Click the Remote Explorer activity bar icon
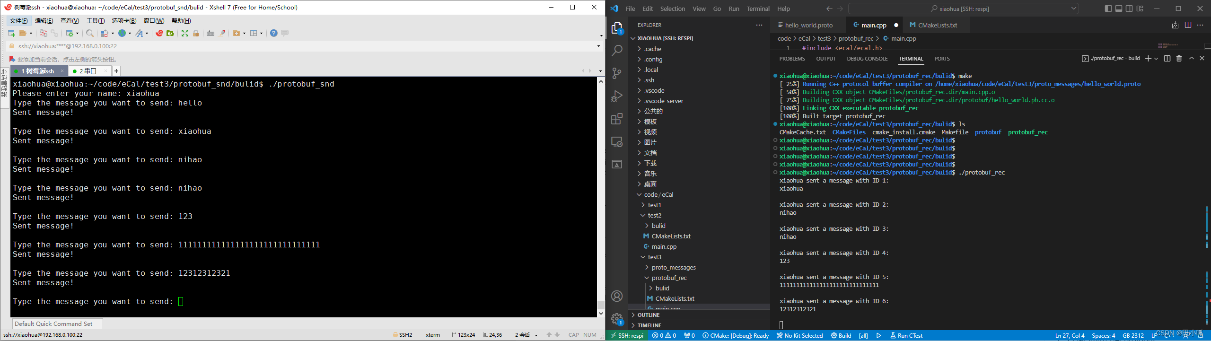Screen dimensions: 1211x341 point(617,141)
